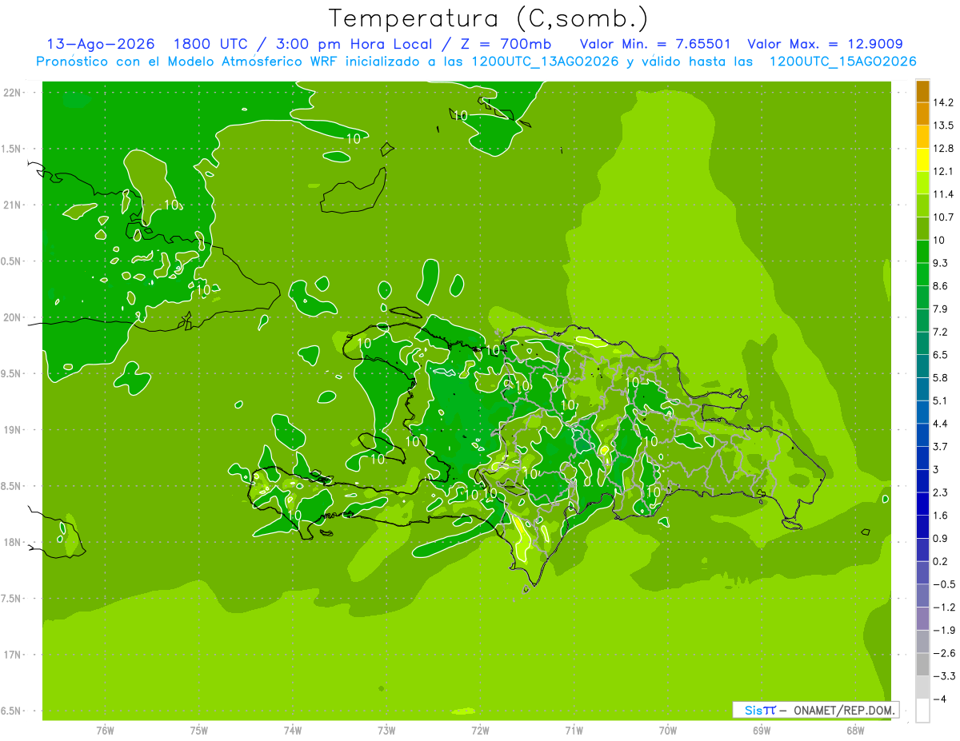Click legend value "7.2"
This screenshot has width=960, height=741.
(940, 332)
